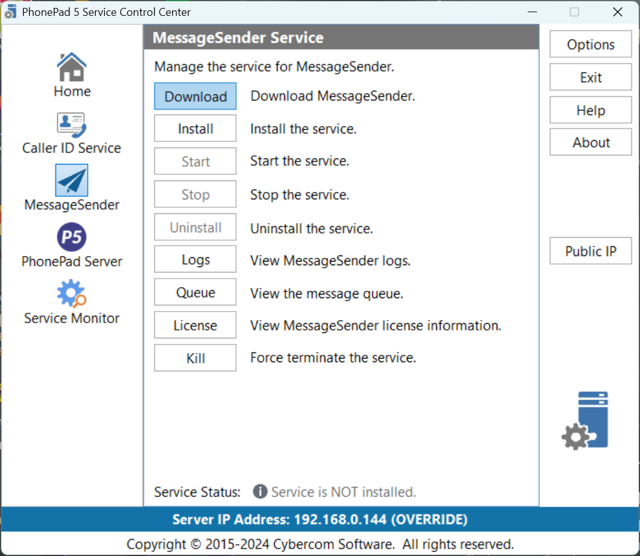Install the MessageSender service

(195, 129)
